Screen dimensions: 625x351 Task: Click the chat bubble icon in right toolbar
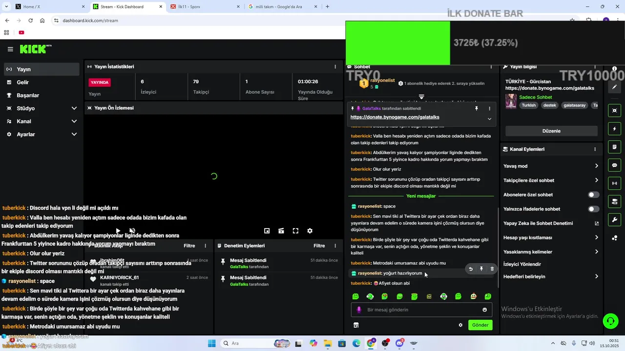[x=615, y=165]
